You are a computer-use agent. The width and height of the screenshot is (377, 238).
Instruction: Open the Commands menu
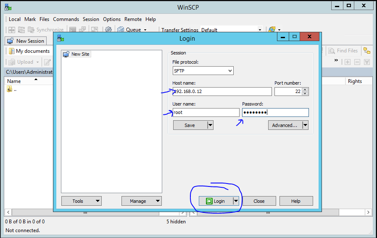pyautogui.click(x=66, y=19)
